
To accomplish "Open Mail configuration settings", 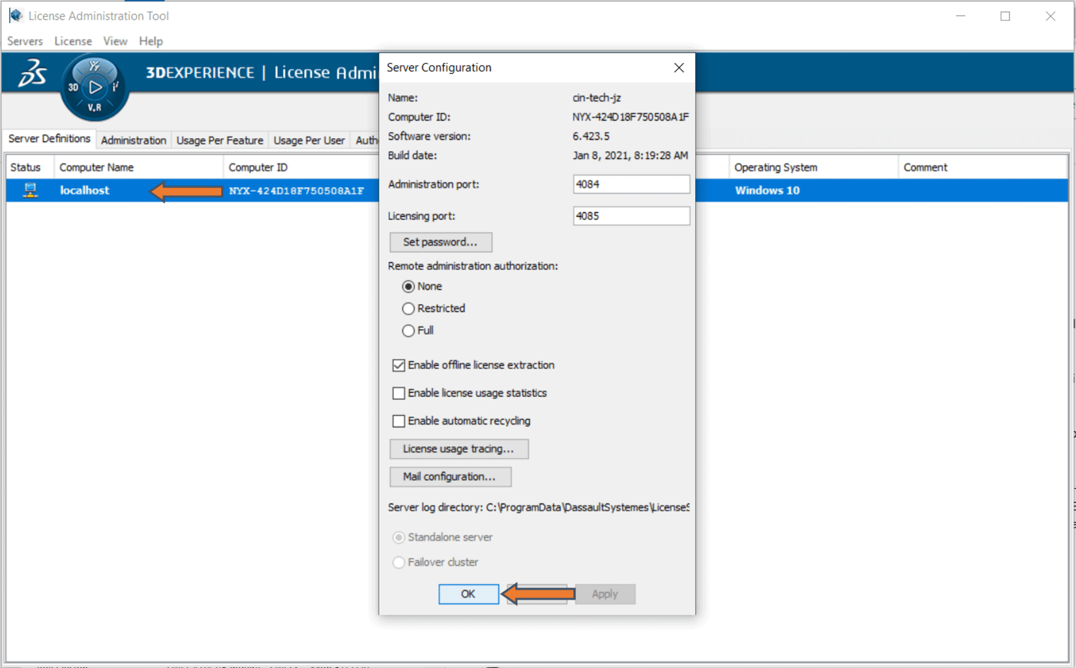I will [450, 477].
